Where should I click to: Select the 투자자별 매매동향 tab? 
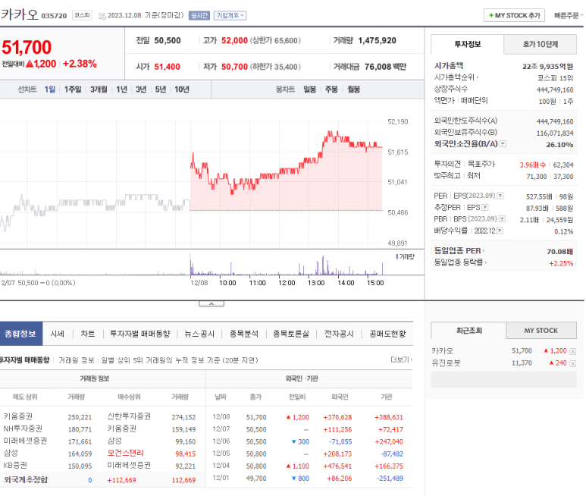pos(140,334)
